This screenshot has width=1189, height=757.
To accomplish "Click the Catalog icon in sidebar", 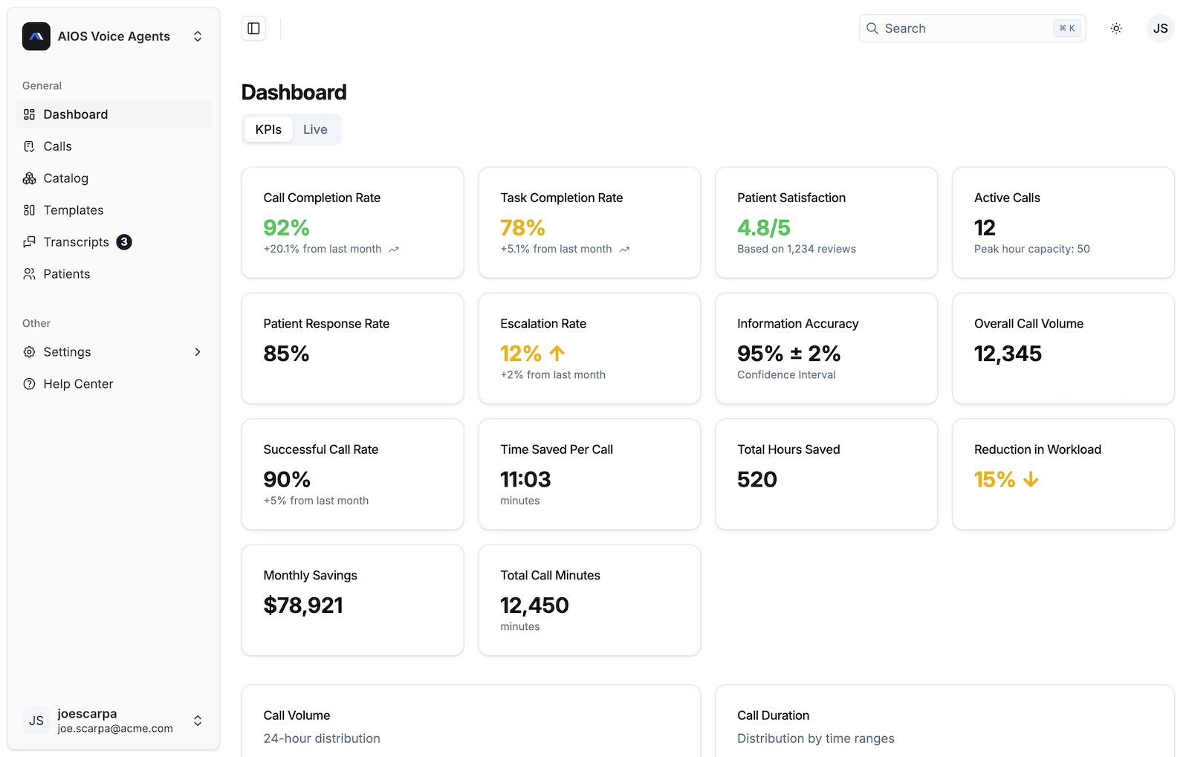I will [x=29, y=178].
